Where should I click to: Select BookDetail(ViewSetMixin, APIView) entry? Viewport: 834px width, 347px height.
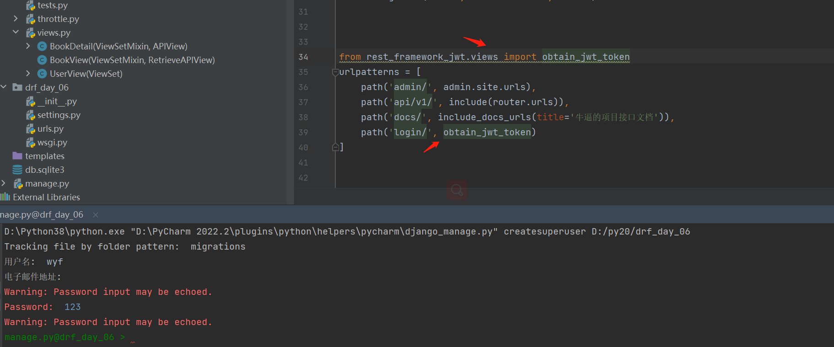(118, 46)
